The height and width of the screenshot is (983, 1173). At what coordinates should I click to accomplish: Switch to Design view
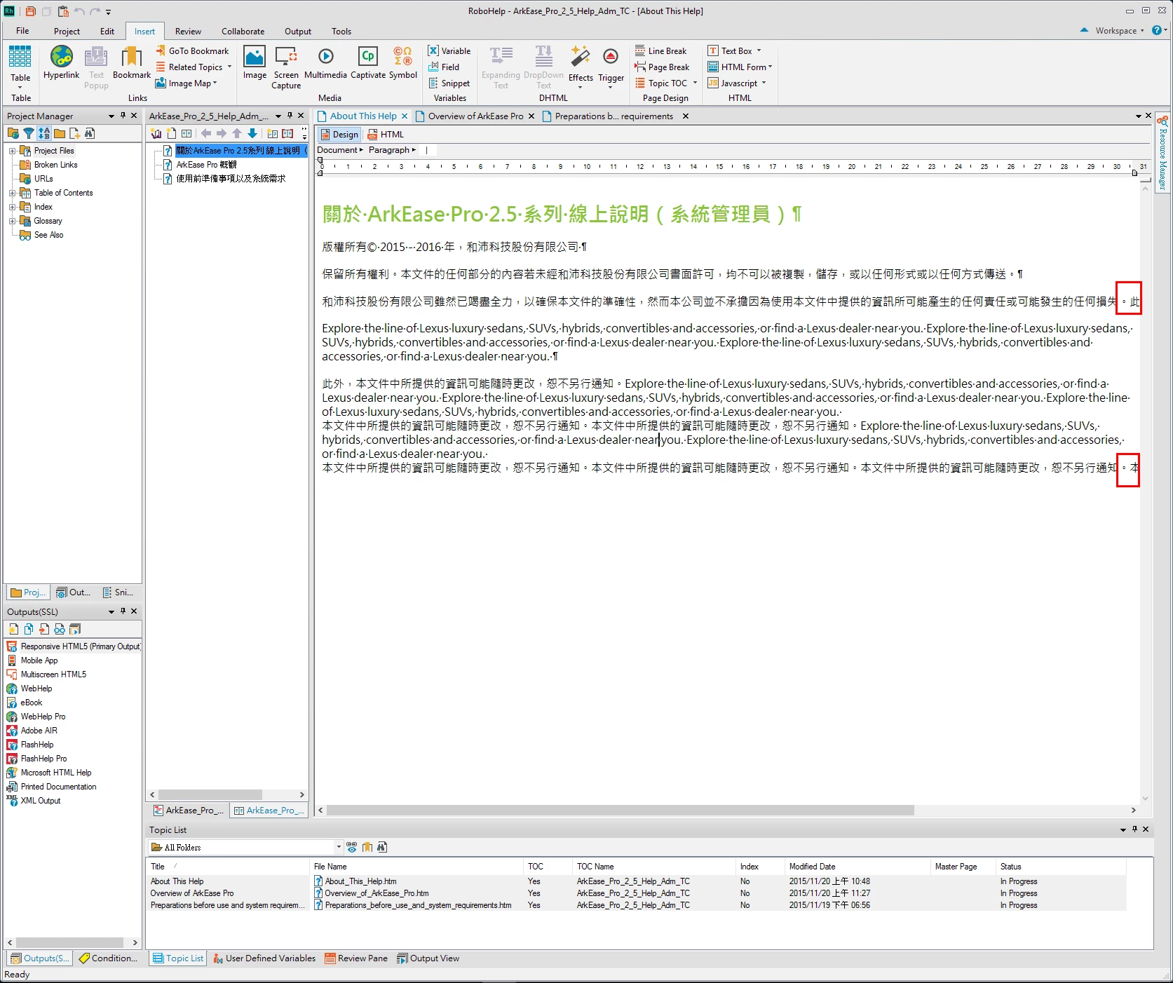(x=339, y=134)
